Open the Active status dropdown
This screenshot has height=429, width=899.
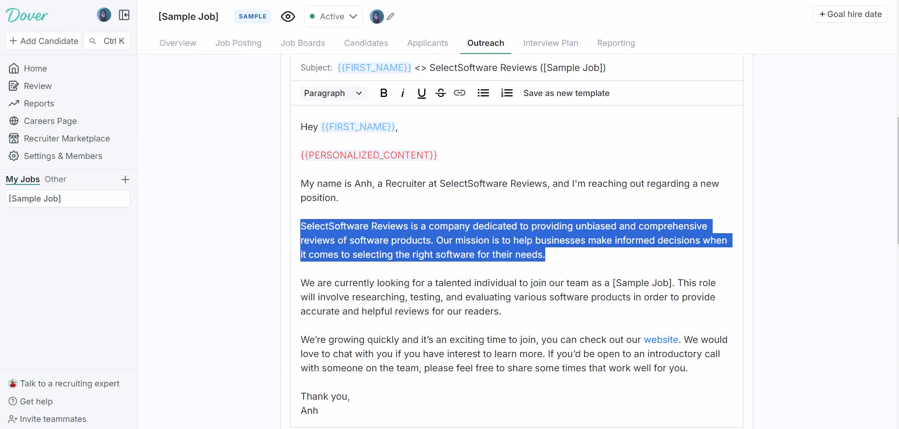click(333, 17)
